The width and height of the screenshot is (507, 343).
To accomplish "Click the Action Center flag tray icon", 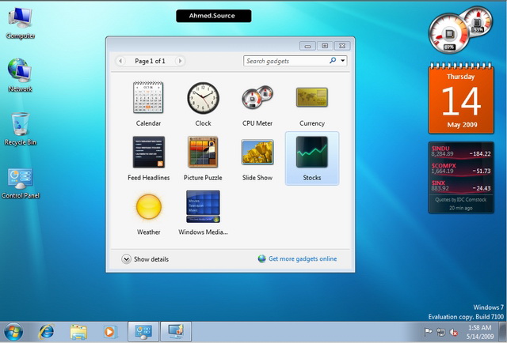I will 428,332.
